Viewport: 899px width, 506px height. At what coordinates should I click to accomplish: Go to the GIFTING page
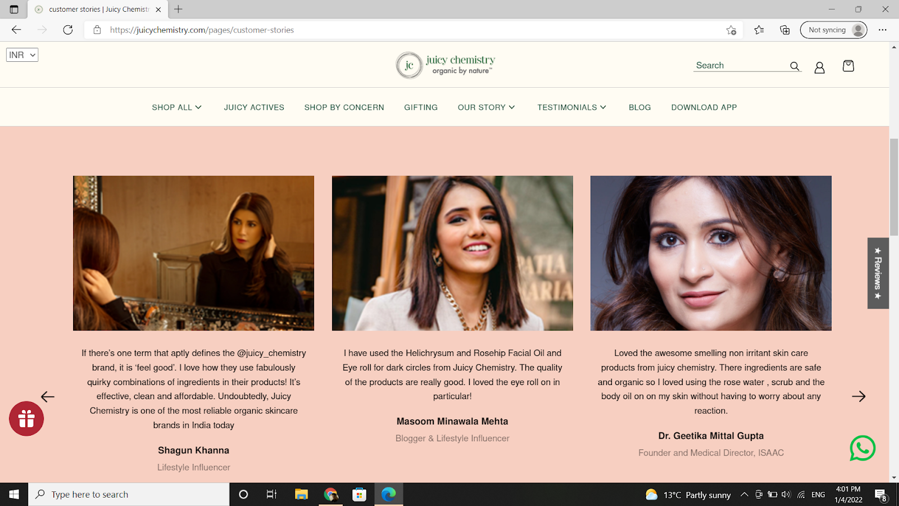click(421, 107)
